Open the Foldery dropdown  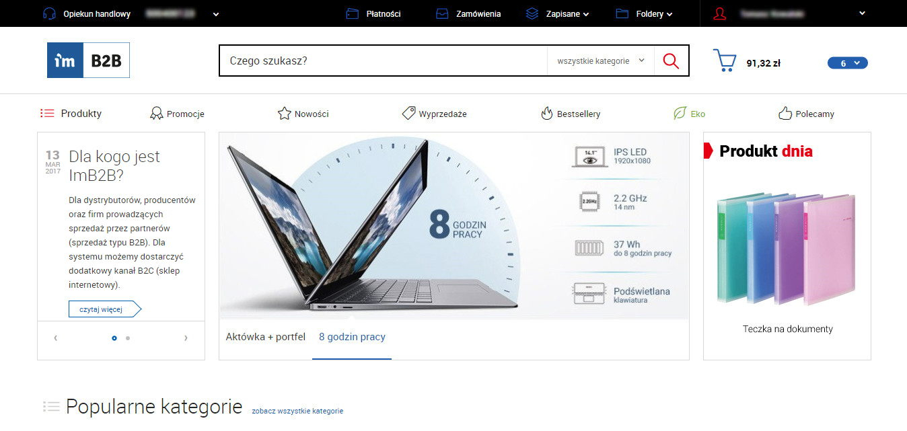tap(645, 13)
